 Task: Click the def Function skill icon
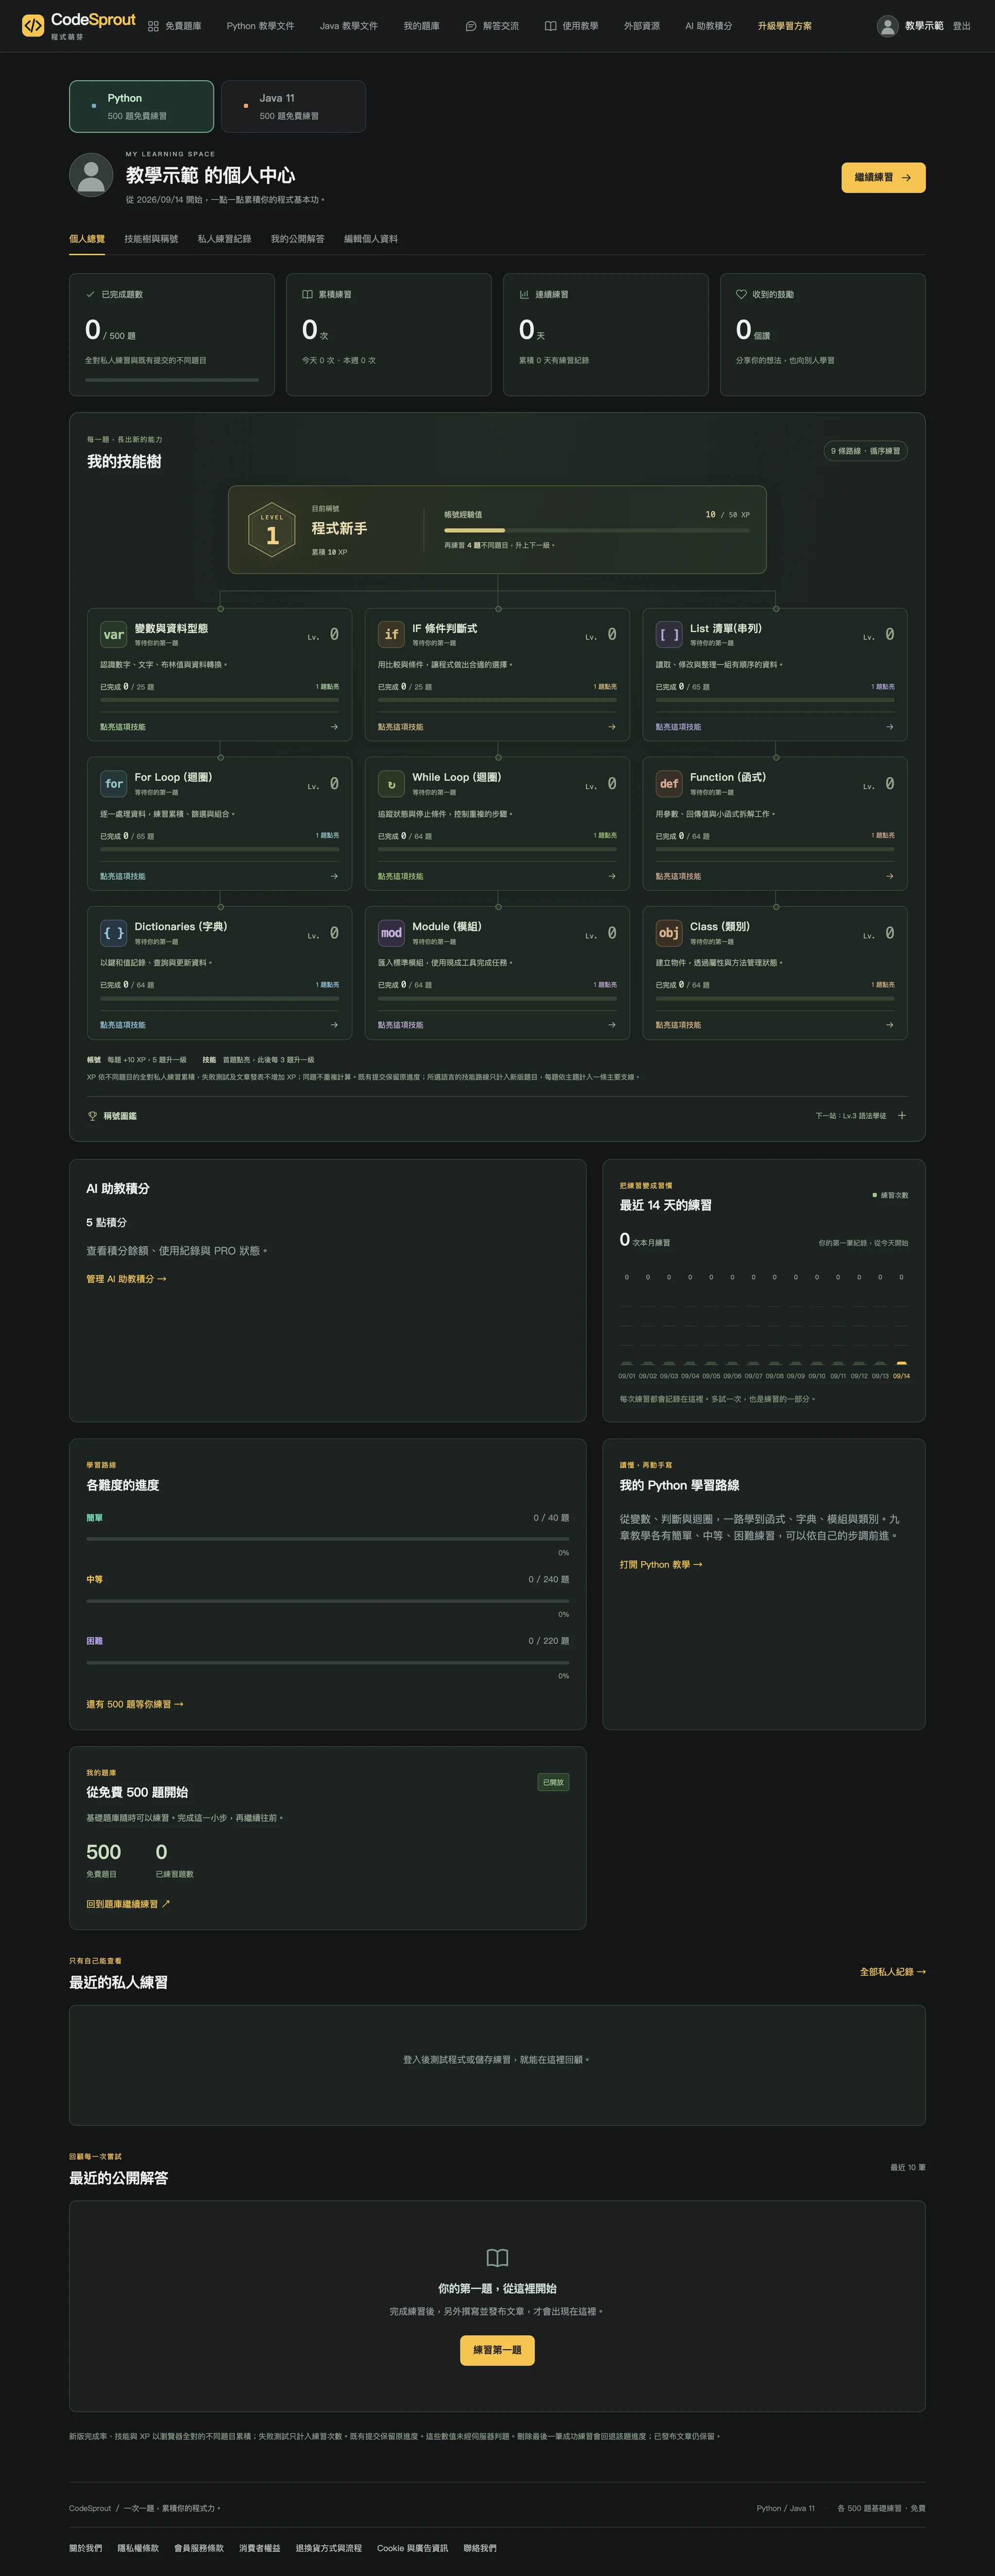(x=669, y=784)
